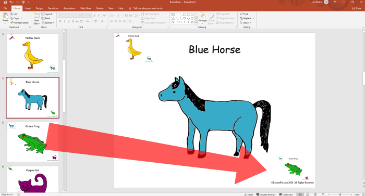Expand the Layout dropdown
This screenshot has height=196, width=365.
pyautogui.click(x=47, y=14)
